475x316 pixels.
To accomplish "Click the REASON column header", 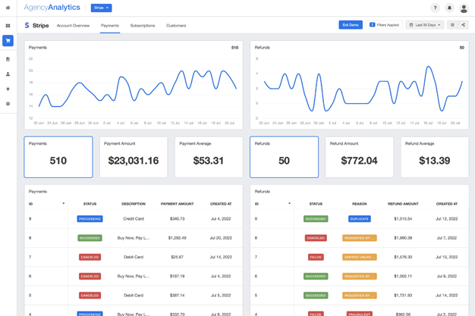I will pyautogui.click(x=359, y=204).
